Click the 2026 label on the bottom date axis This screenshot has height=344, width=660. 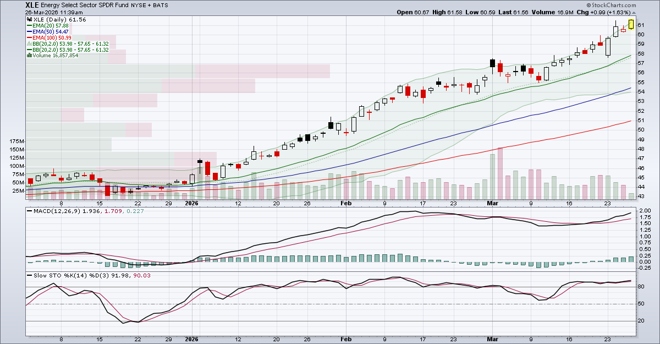point(191,340)
